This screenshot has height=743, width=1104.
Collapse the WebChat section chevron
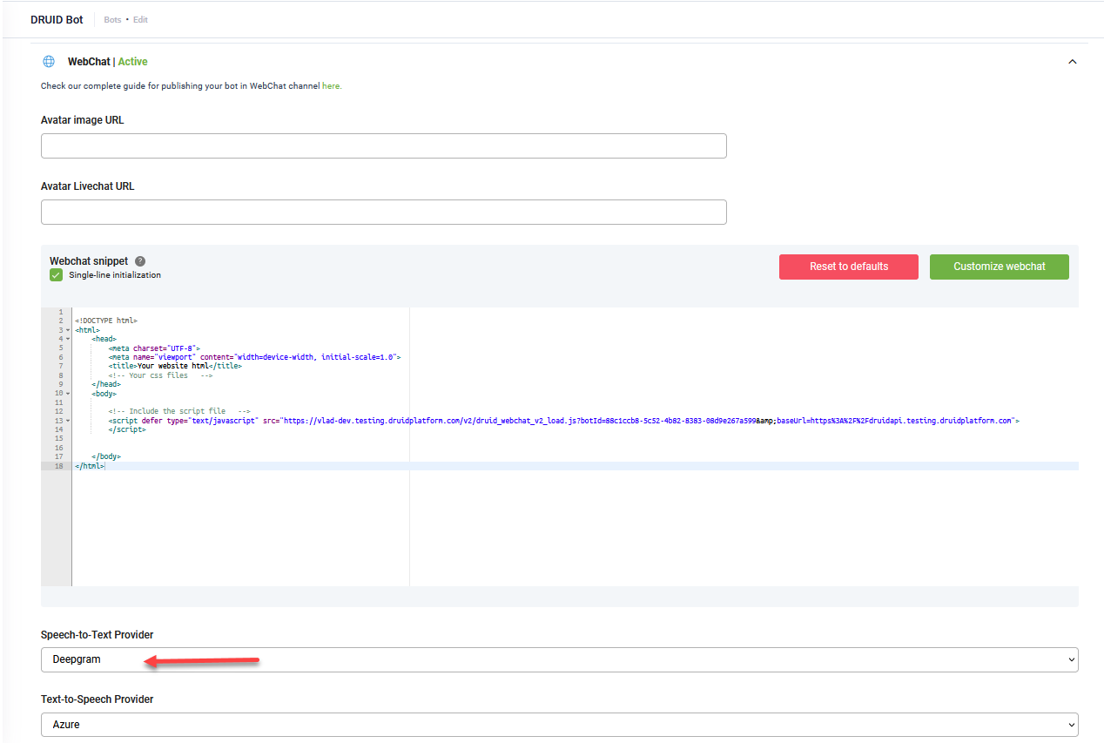[x=1073, y=62]
